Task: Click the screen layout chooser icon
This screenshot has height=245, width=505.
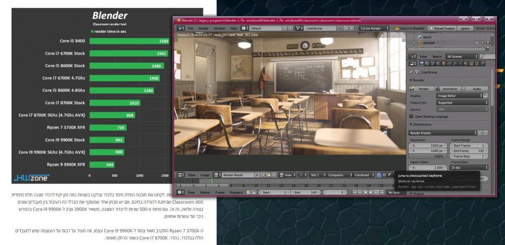Action: tap(245, 28)
